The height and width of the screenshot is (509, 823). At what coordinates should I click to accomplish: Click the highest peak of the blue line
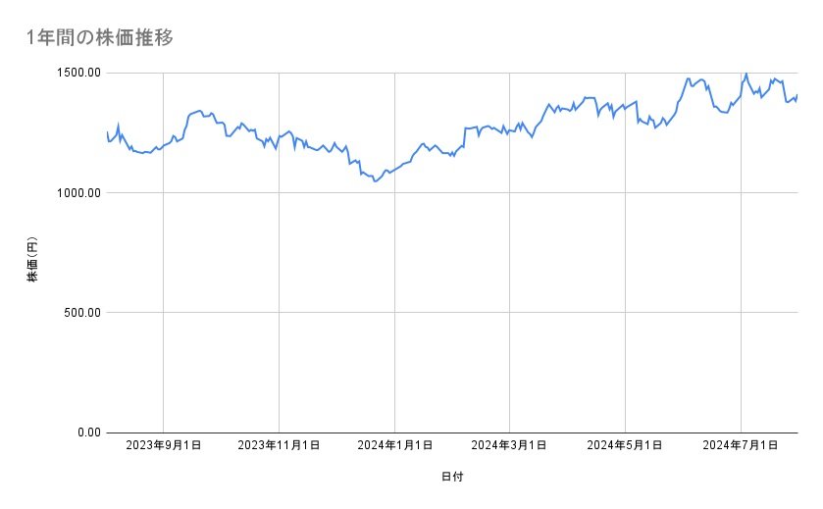[746, 74]
